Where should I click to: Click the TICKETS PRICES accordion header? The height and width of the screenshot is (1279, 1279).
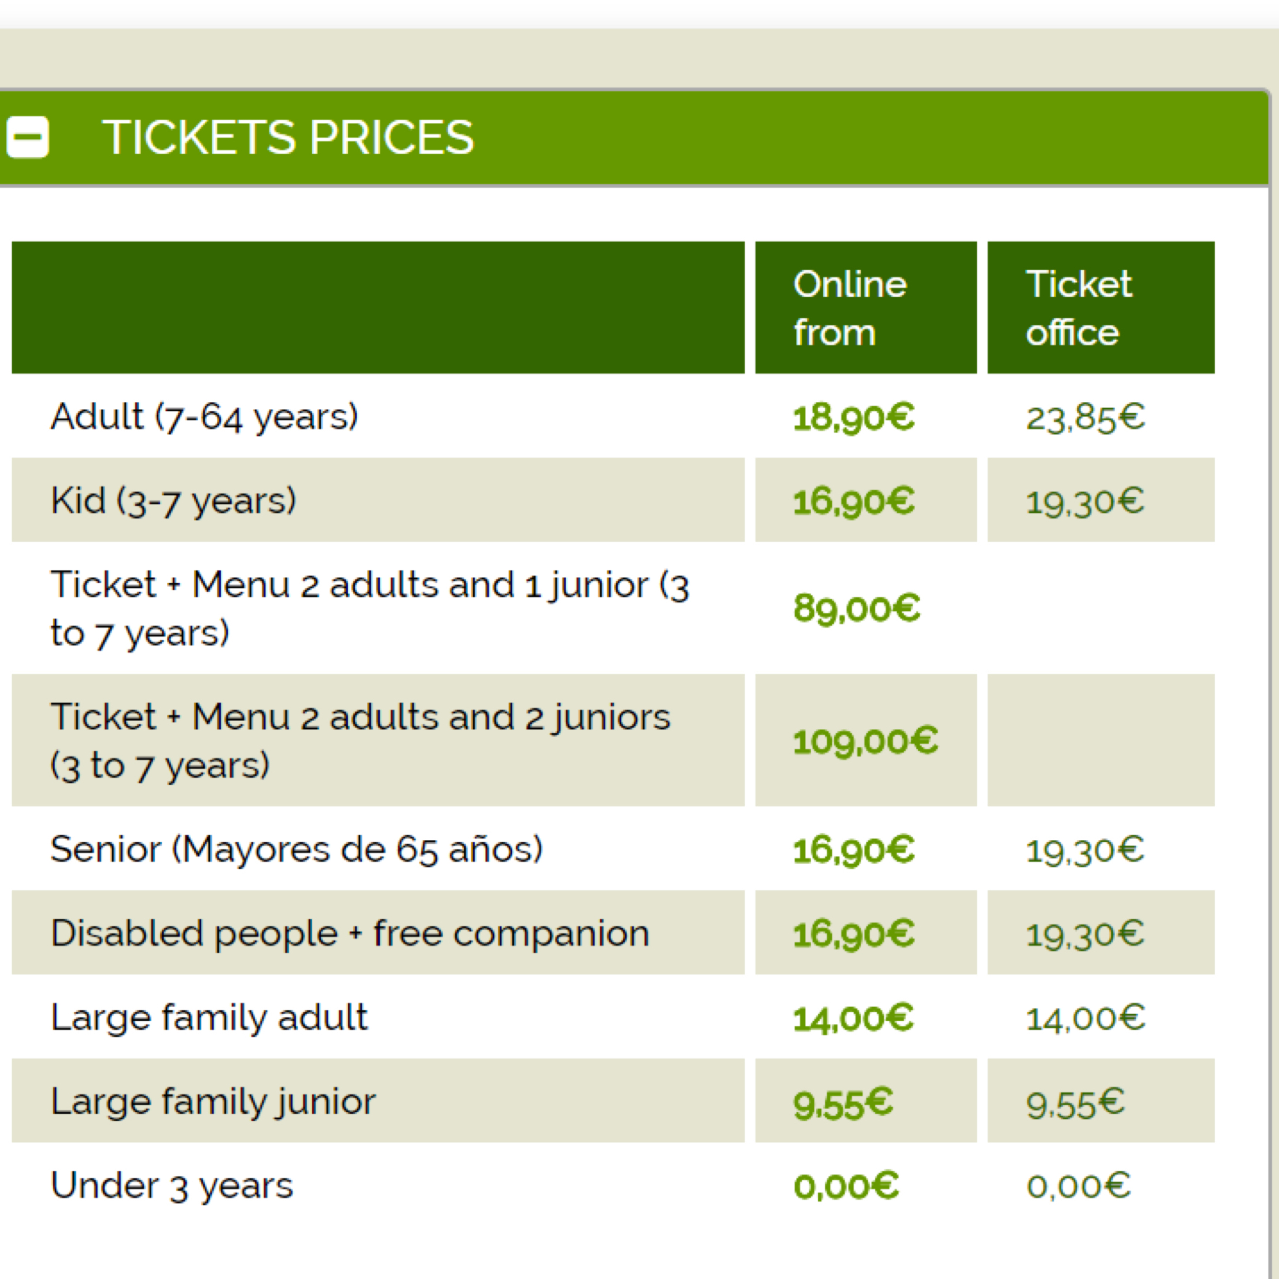pos(634,137)
